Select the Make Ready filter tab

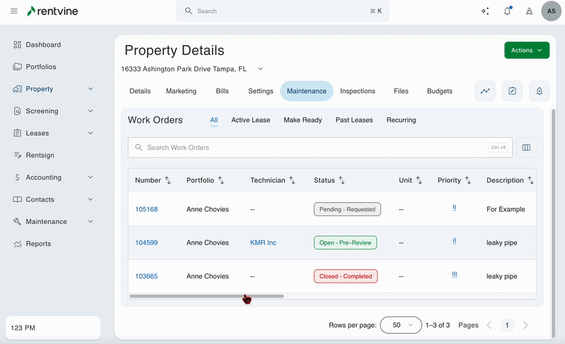pyautogui.click(x=302, y=120)
